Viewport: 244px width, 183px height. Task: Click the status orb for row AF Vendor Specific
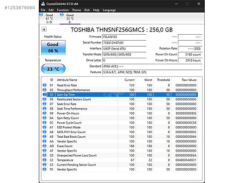pyautogui.click(x=44, y=151)
